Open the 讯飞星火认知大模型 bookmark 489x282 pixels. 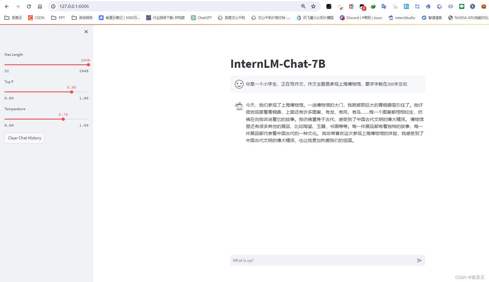pyautogui.click(x=315, y=18)
